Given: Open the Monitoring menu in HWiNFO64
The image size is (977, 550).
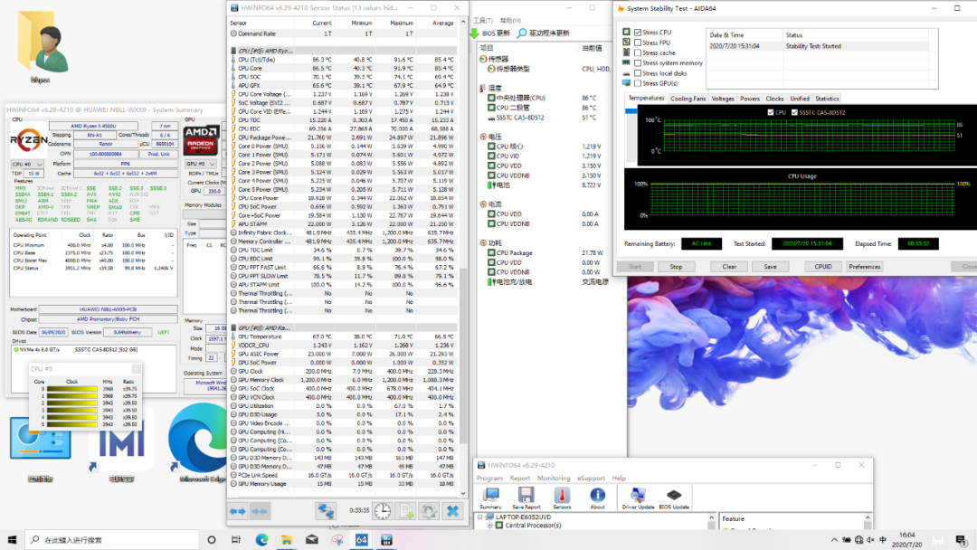Looking at the screenshot, I should (x=553, y=478).
